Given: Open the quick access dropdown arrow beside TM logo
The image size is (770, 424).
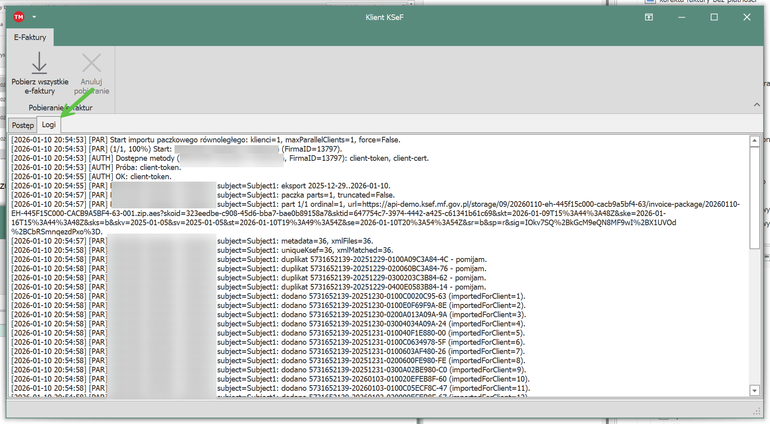Looking at the screenshot, I should point(34,17).
